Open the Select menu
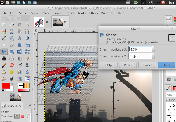The image size is (176, 122). click(23, 13)
